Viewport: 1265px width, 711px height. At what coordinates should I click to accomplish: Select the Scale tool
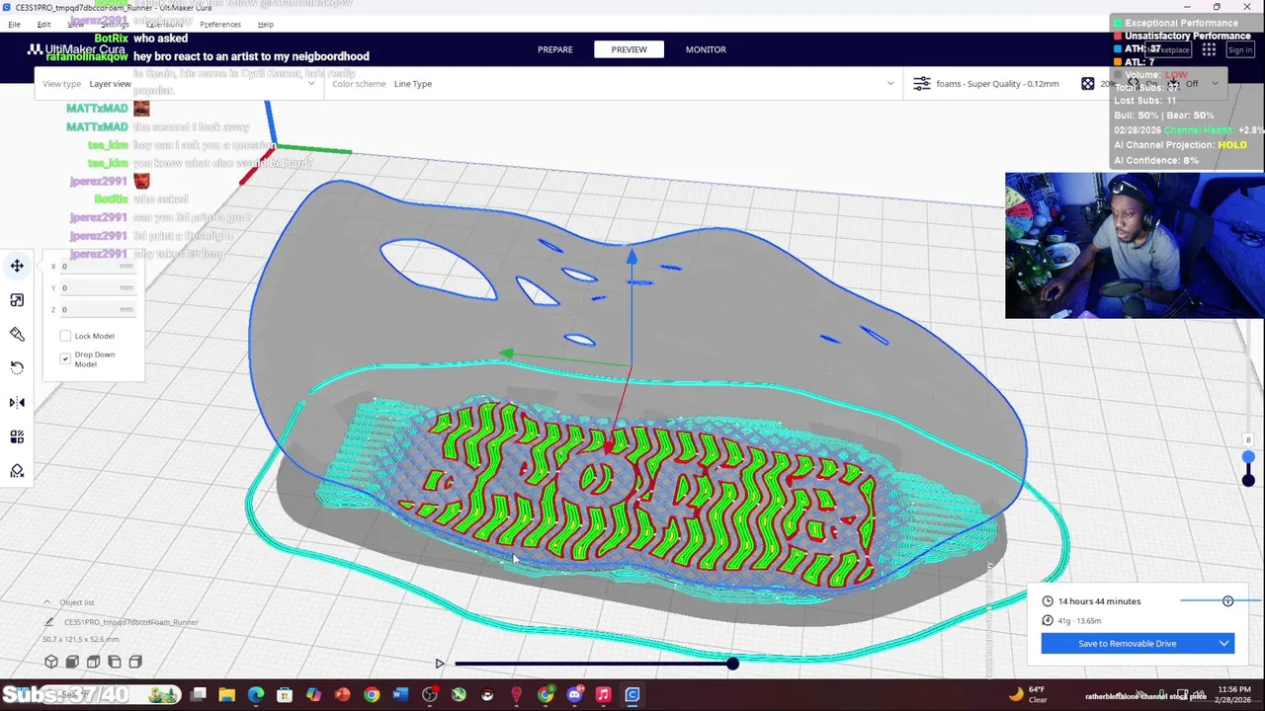point(17,300)
